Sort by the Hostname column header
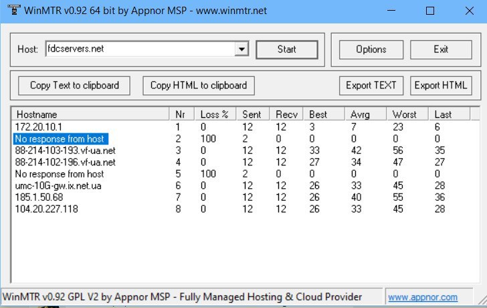The height and width of the screenshot is (308, 487). click(90, 114)
